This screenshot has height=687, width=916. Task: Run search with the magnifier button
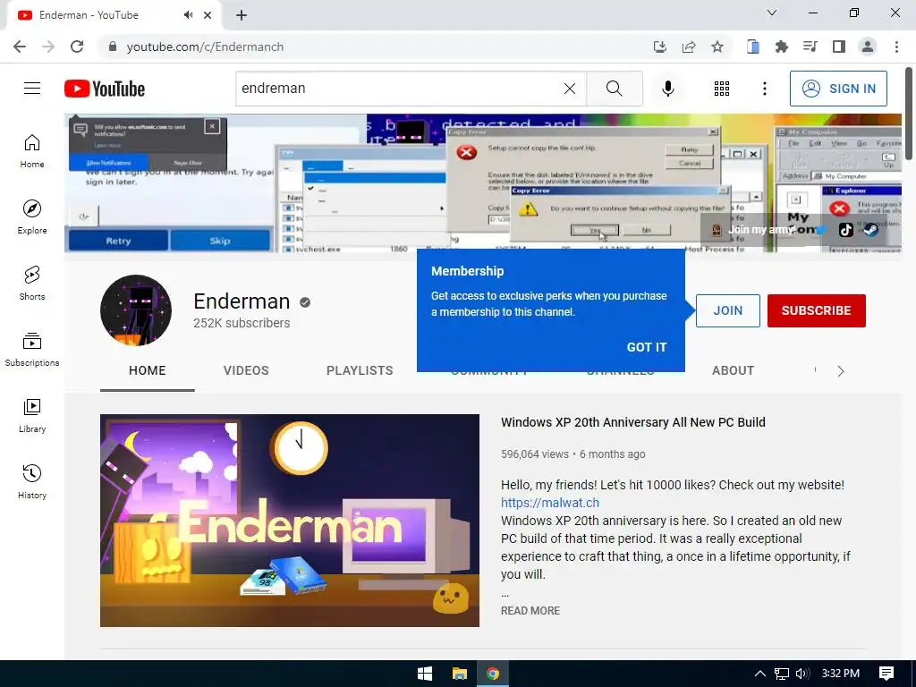click(614, 89)
